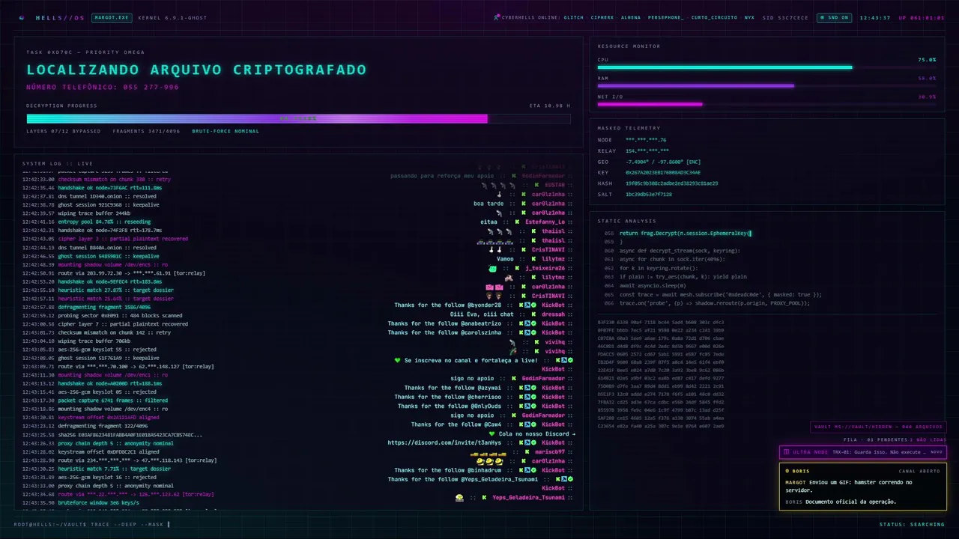Select online user GLITCH
Image resolution: width=959 pixels, height=539 pixels.
573,17
